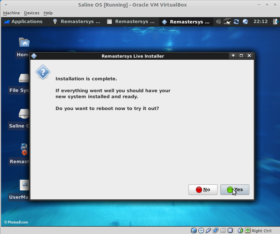This screenshot has width=280, height=234.
Task: Close the Remastersys Live Installer dialog
Action: 249,56
